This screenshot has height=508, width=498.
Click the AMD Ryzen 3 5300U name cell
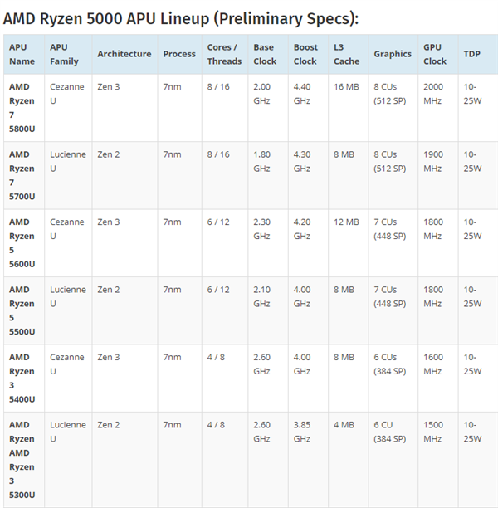coord(24,460)
